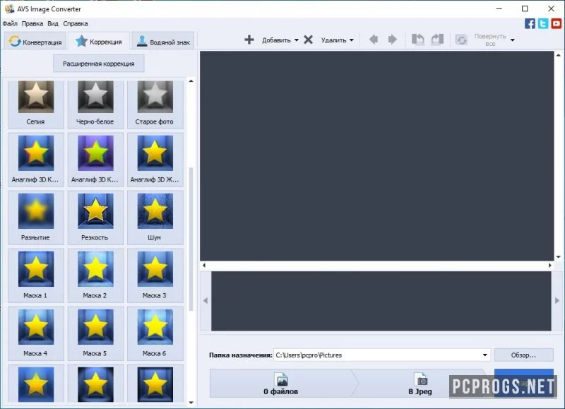Click the plus icon to add images

coord(249,40)
